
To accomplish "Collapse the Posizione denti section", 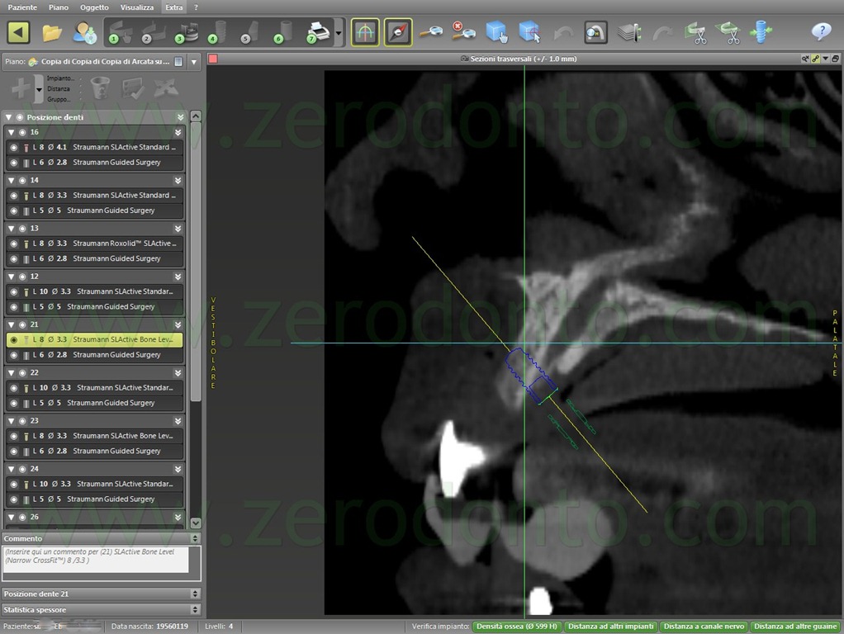I will 8,116.
